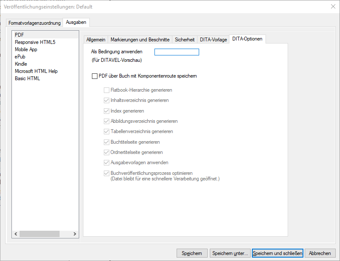Close the Veröffentlichungseinstellungen dialog
340x261 pixels.
click(333, 6)
